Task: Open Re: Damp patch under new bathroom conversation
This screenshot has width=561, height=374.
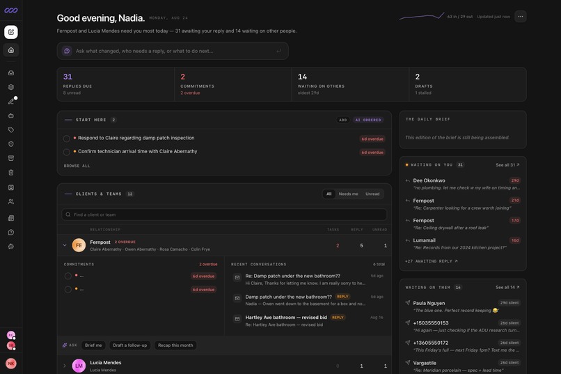Action: click(x=309, y=279)
